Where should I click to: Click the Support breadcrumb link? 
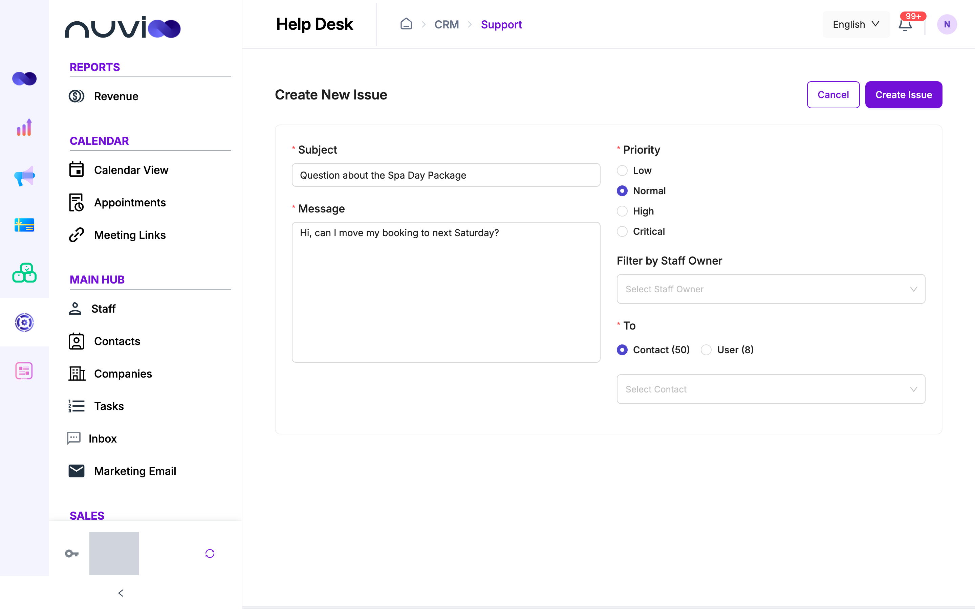point(501,25)
